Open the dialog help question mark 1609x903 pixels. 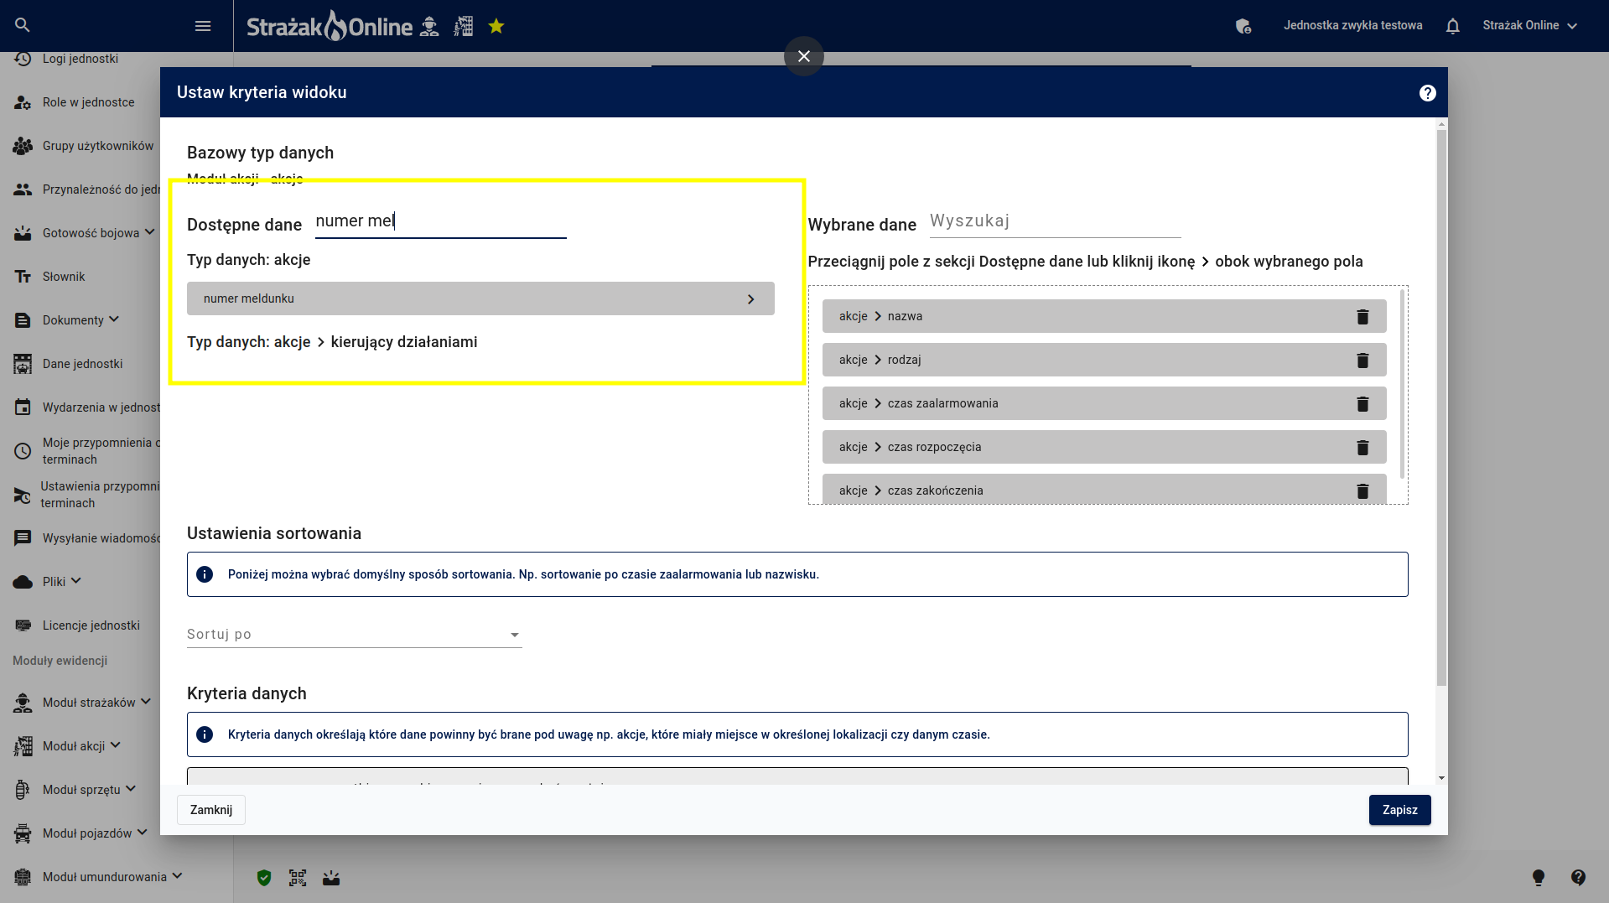[x=1428, y=93]
